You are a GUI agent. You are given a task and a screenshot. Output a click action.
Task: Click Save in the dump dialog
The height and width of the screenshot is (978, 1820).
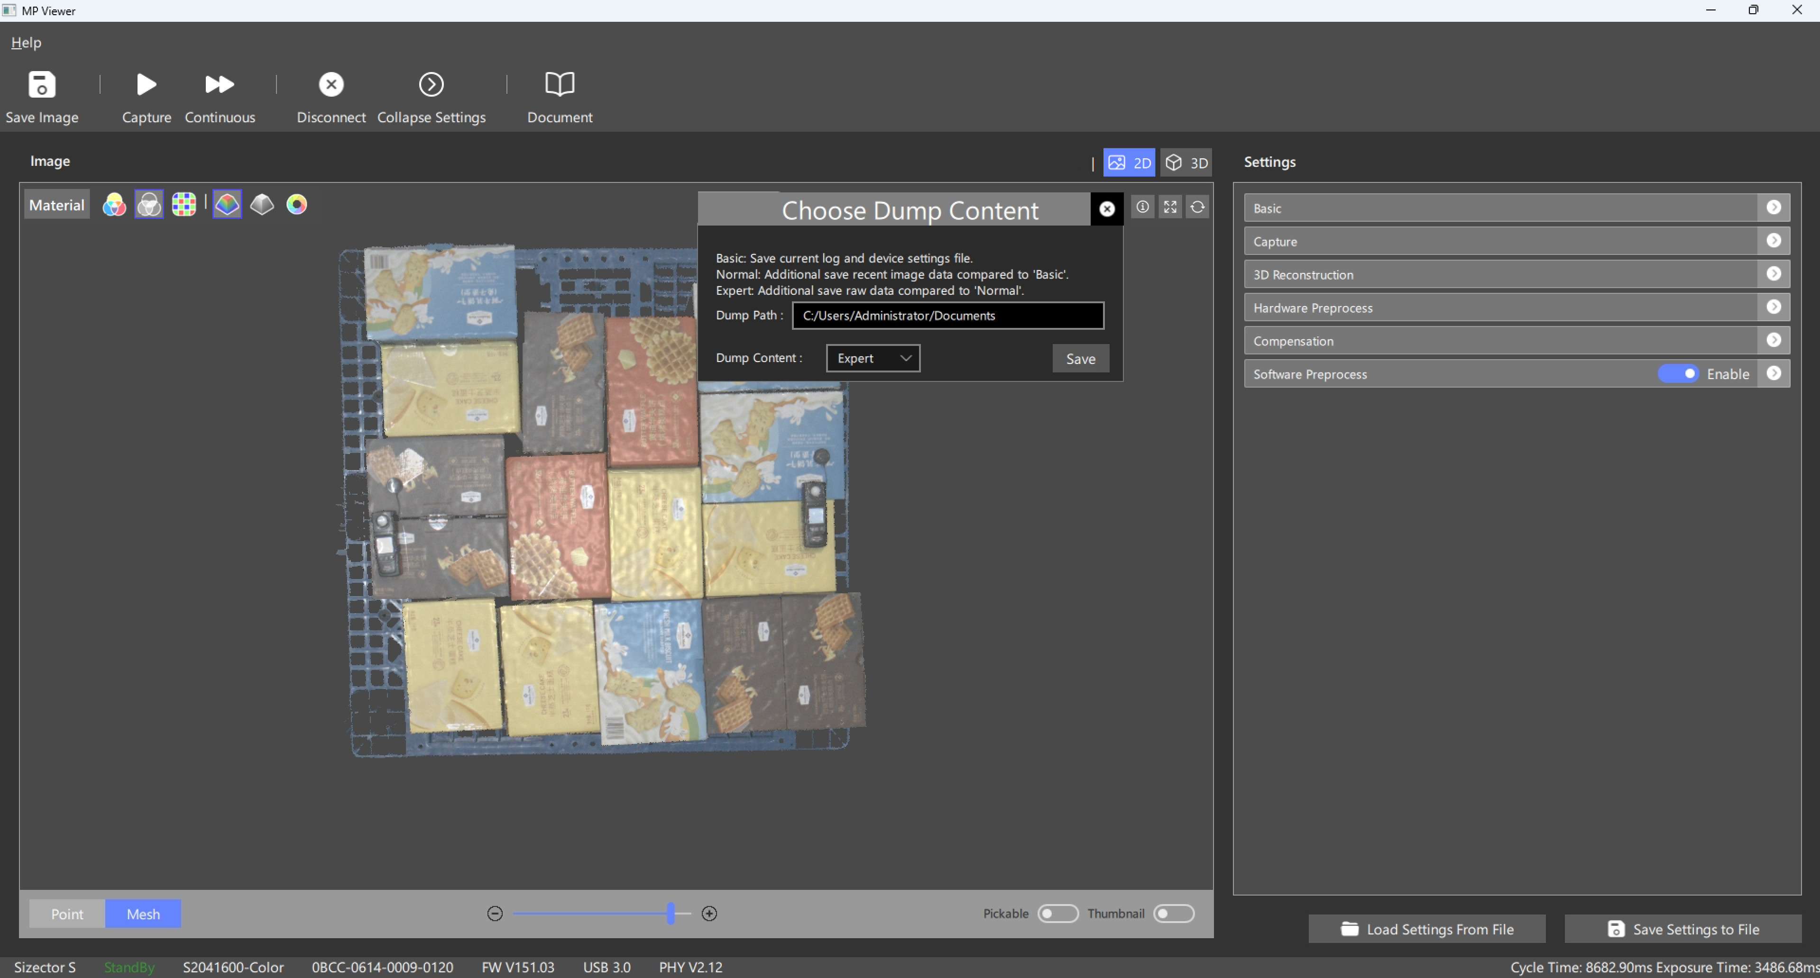1080,359
